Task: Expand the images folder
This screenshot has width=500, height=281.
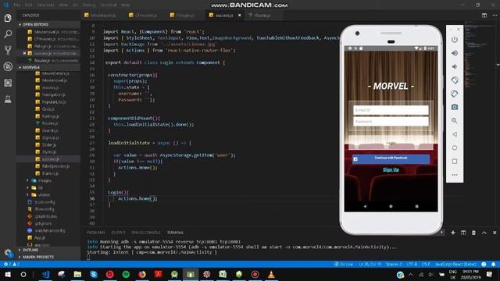Action: [x=45, y=180]
